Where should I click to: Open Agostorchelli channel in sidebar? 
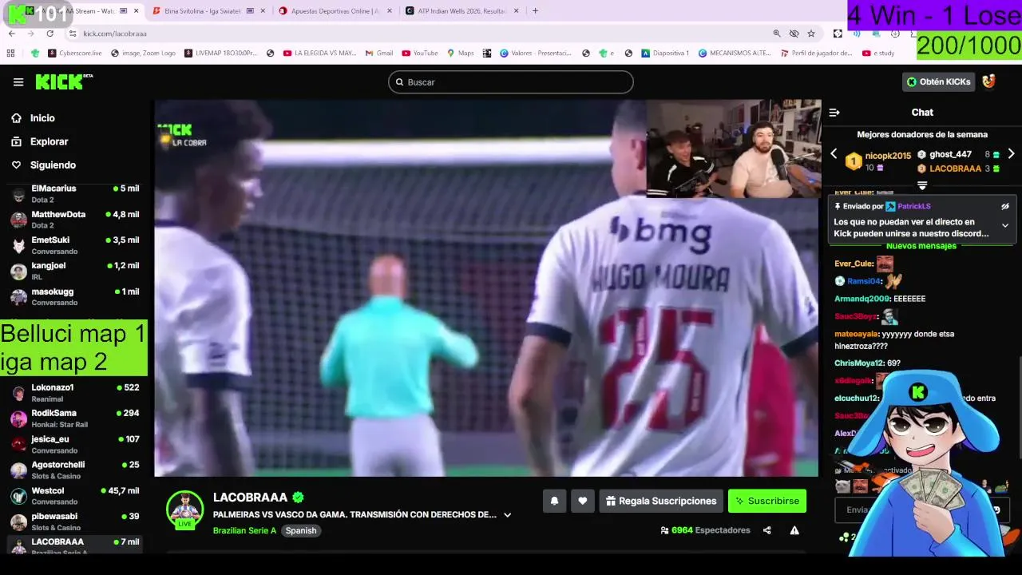[x=75, y=470]
